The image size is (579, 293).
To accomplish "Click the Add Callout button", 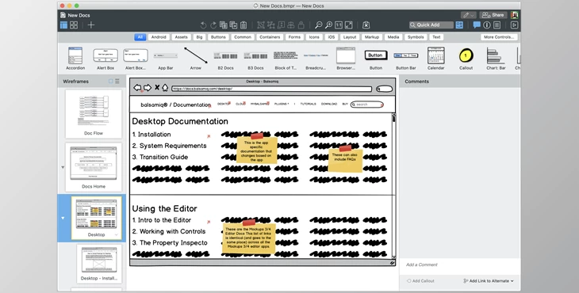I will (420, 281).
